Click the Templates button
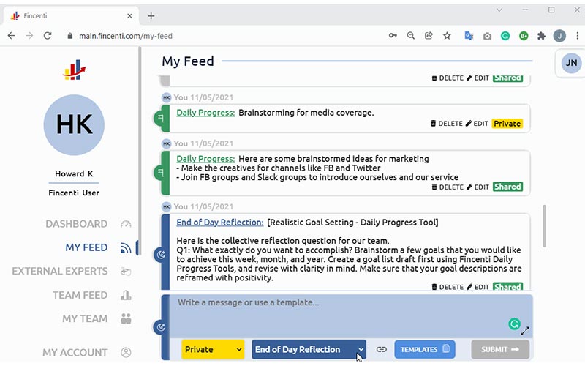585x366 pixels. coord(425,350)
